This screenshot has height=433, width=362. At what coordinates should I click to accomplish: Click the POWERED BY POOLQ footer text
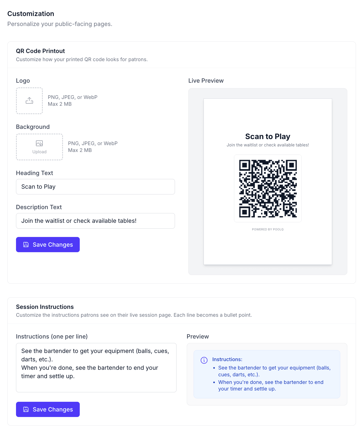pyautogui.click(x=268, y=229)
